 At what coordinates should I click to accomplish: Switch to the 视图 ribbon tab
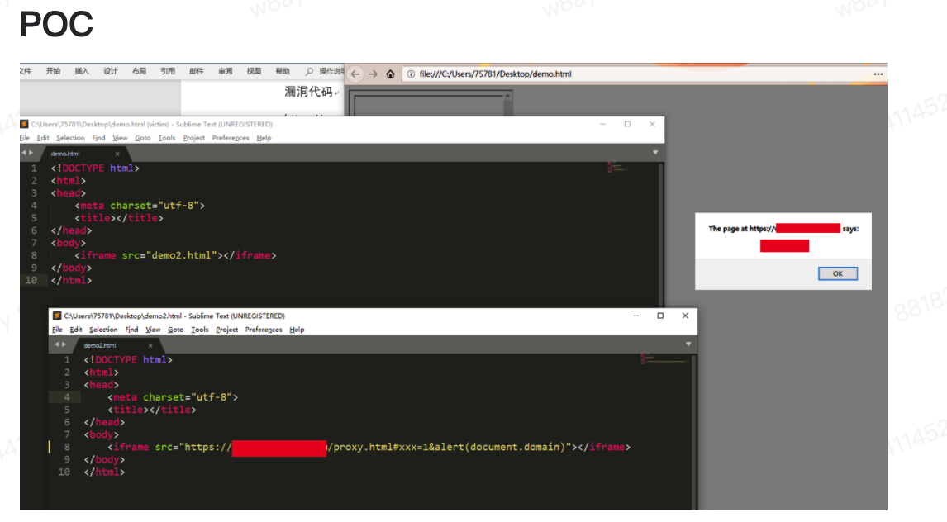tap(253, 71)
